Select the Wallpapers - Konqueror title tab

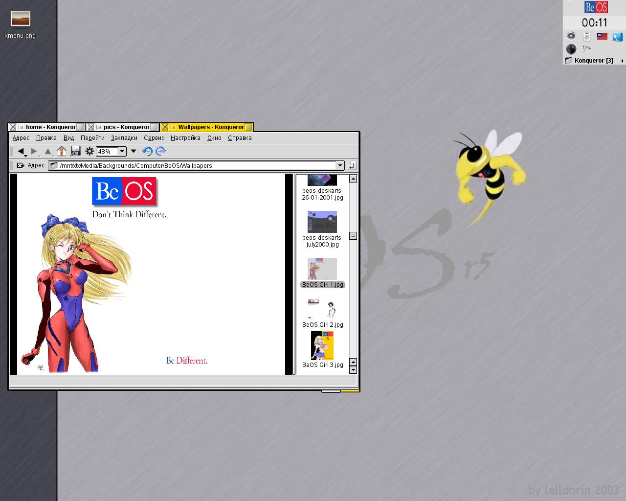[x=211, y=127]
